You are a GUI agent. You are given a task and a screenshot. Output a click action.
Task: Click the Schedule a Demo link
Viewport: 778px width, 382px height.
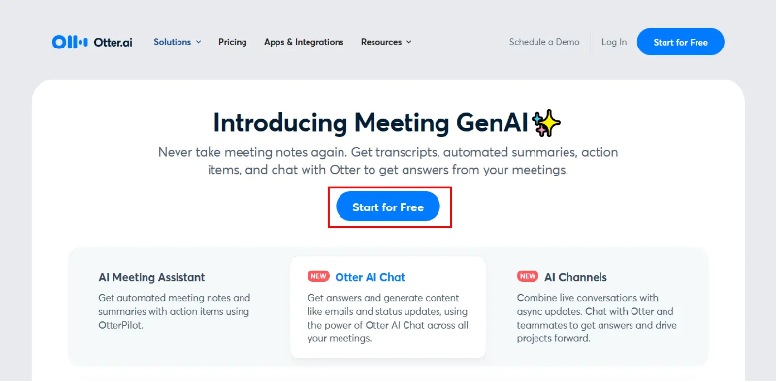[544, 42]
